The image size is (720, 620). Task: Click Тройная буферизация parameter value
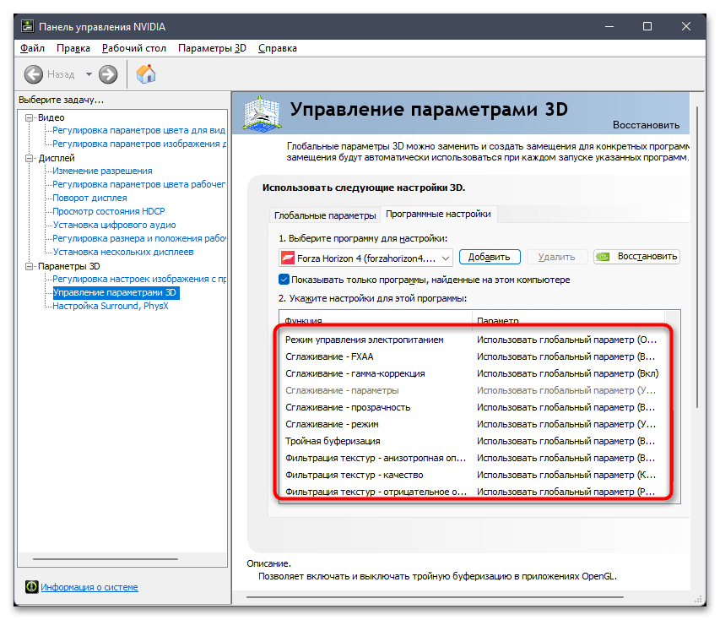pyautogui.click(x=566, y=441)
